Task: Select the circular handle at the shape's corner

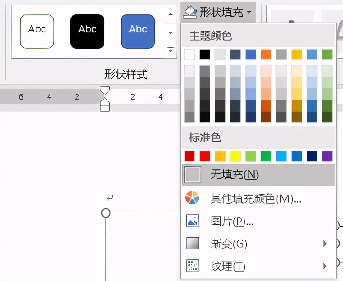Action: pyautogui.click(x=106, y=213)
